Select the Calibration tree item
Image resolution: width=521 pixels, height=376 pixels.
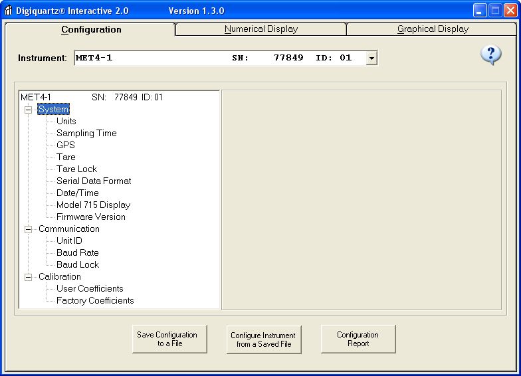(60, 276)
